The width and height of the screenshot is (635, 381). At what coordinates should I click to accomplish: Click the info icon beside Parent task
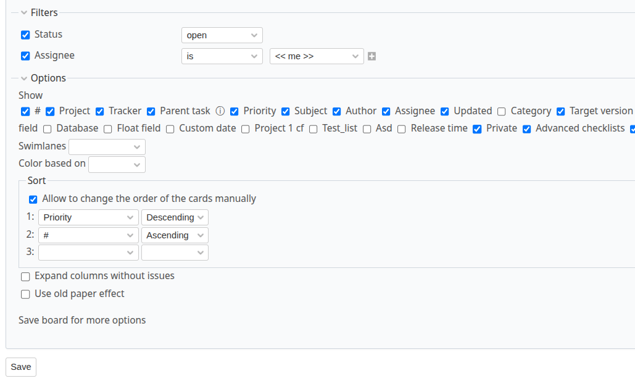pos(220,111)
